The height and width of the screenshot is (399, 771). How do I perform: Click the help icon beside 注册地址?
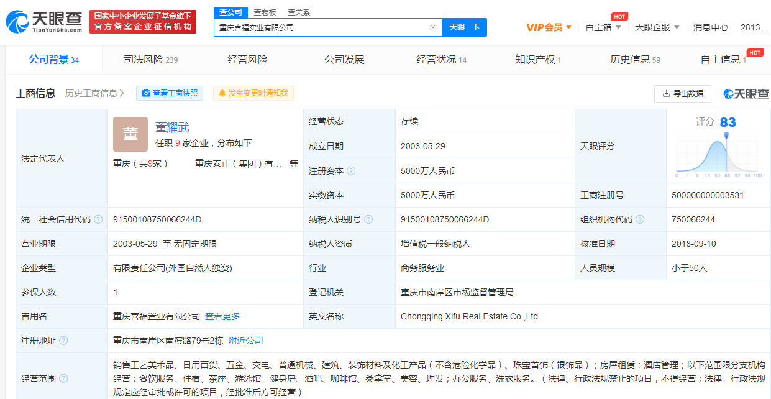click(x=63, y=341)
